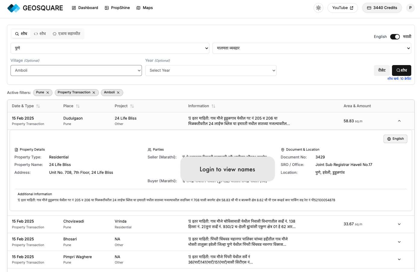Sort by Date & Type column arrows

(38, 106)
